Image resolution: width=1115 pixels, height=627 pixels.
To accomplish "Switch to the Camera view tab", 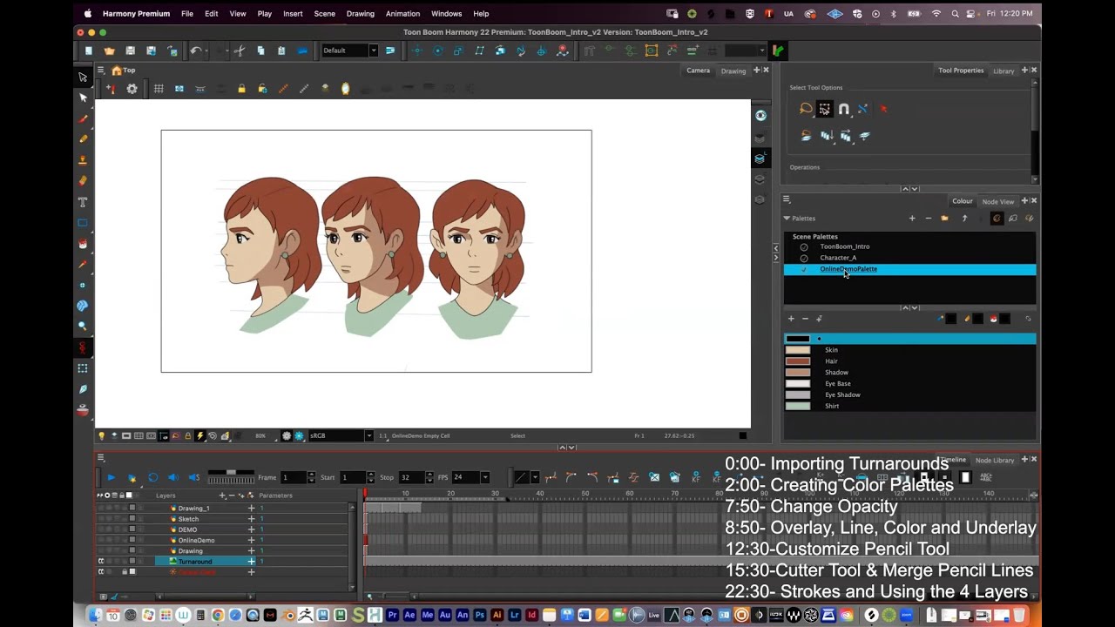I will click(x=698, y=71).
